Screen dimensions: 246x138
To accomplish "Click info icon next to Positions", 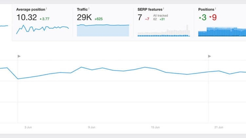I will point(215,8).
